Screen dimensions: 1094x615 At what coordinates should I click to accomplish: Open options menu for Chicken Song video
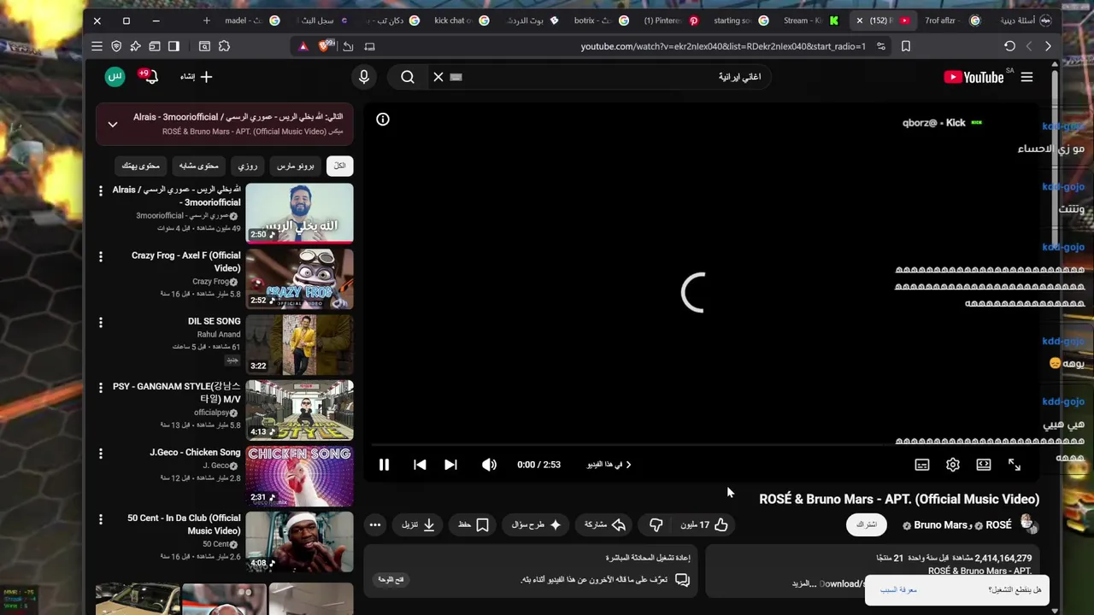pos(101,454)
